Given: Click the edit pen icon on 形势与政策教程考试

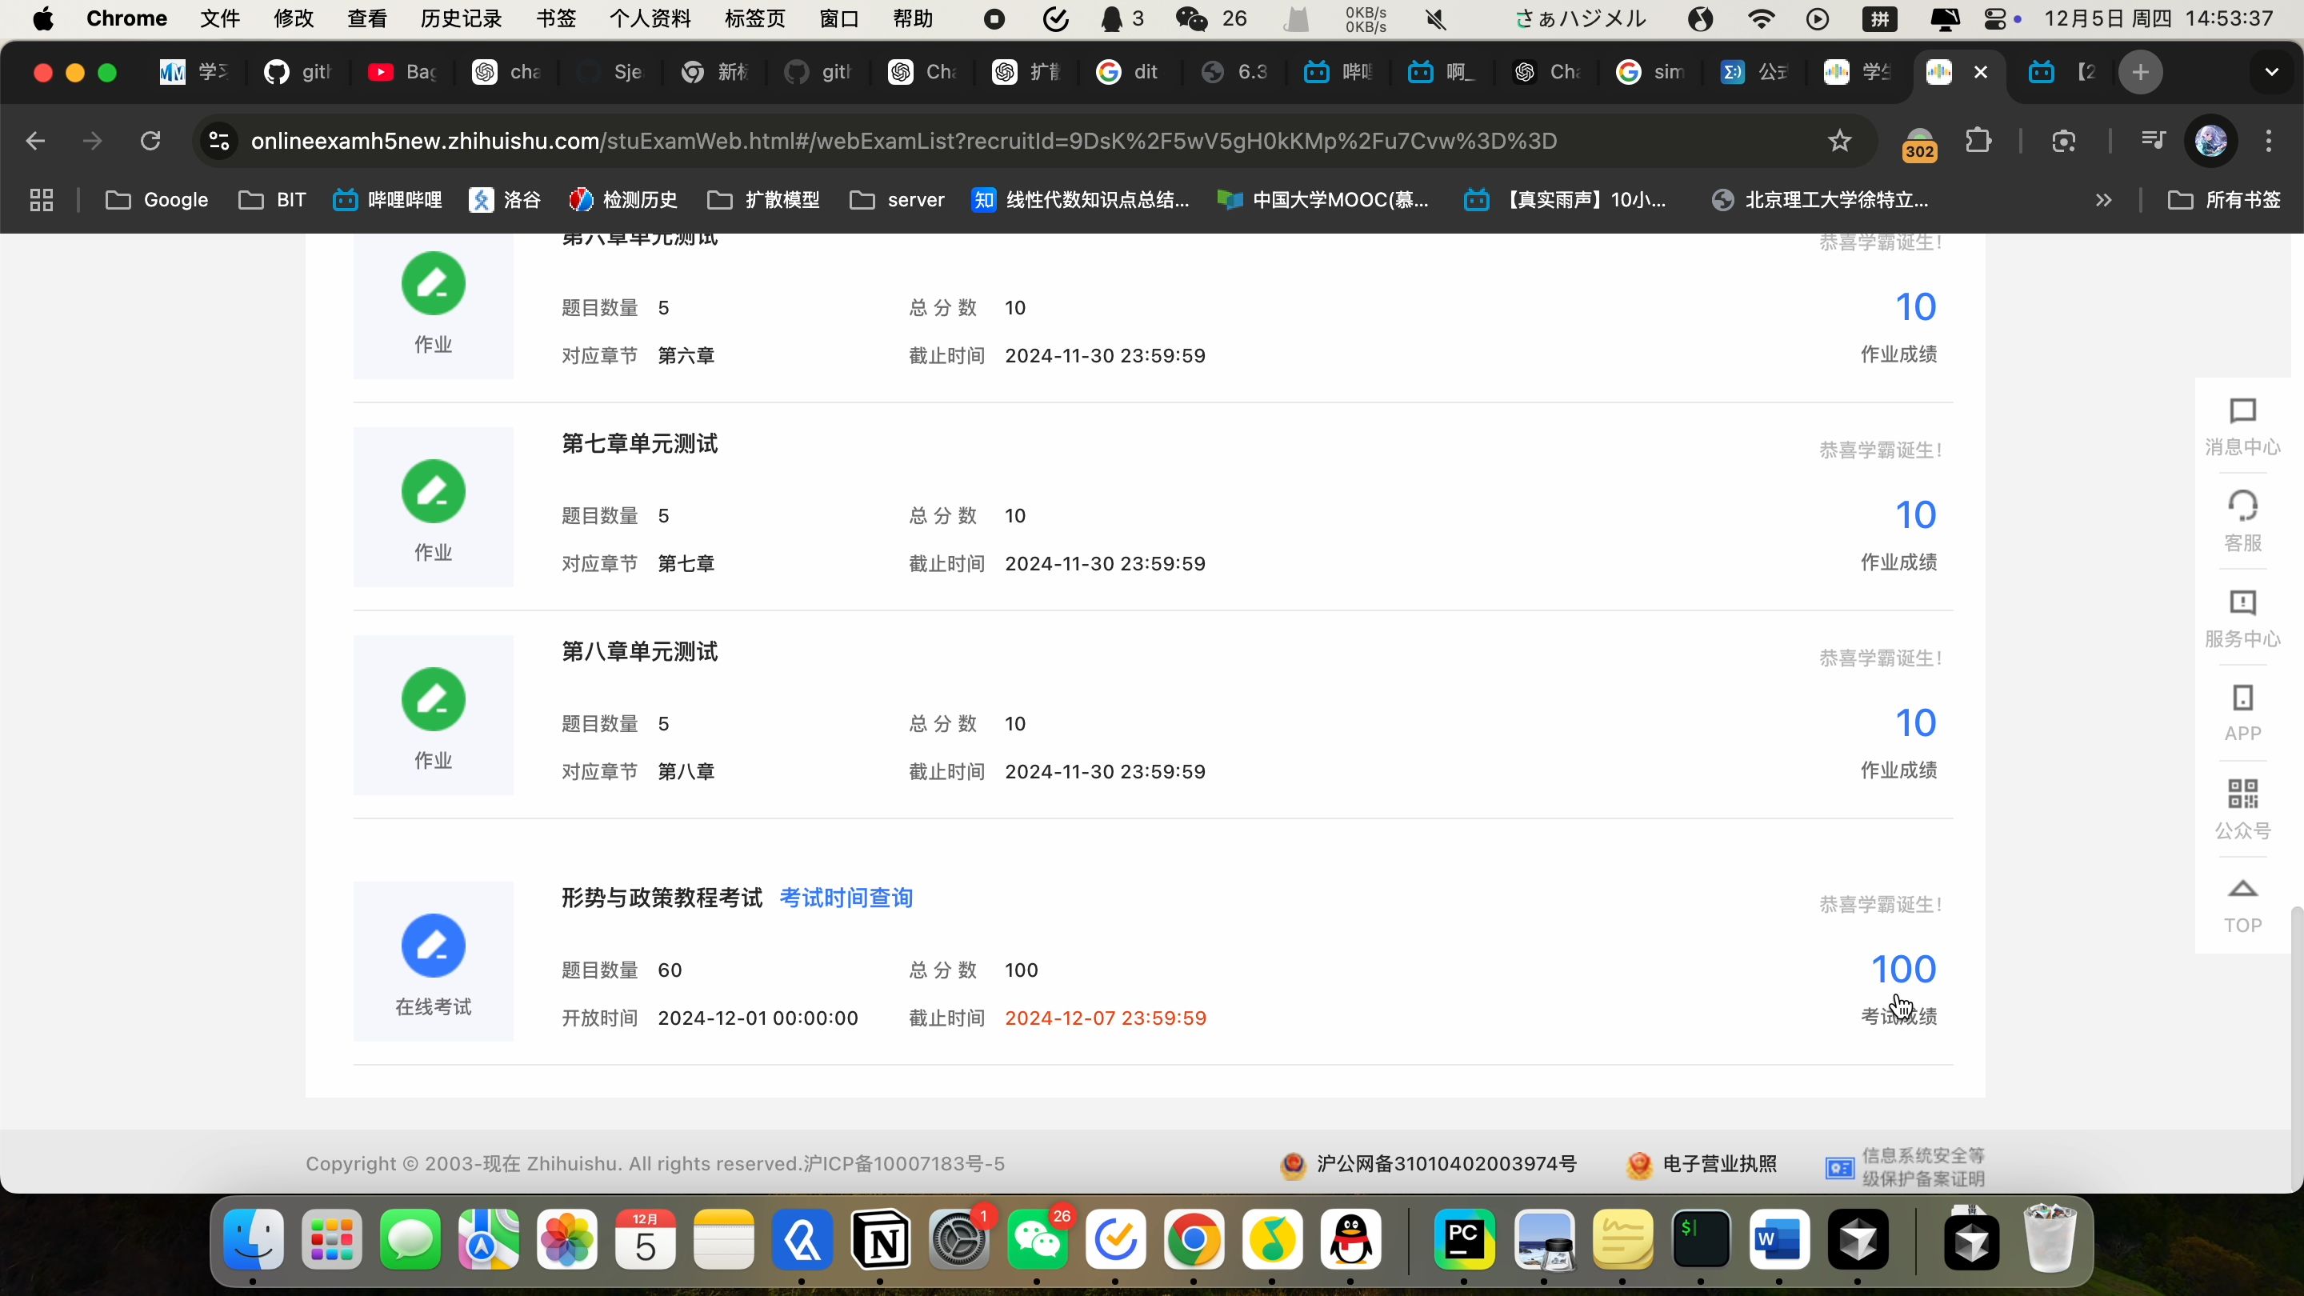Looking at the screenshot, I should tap(432, 946).
